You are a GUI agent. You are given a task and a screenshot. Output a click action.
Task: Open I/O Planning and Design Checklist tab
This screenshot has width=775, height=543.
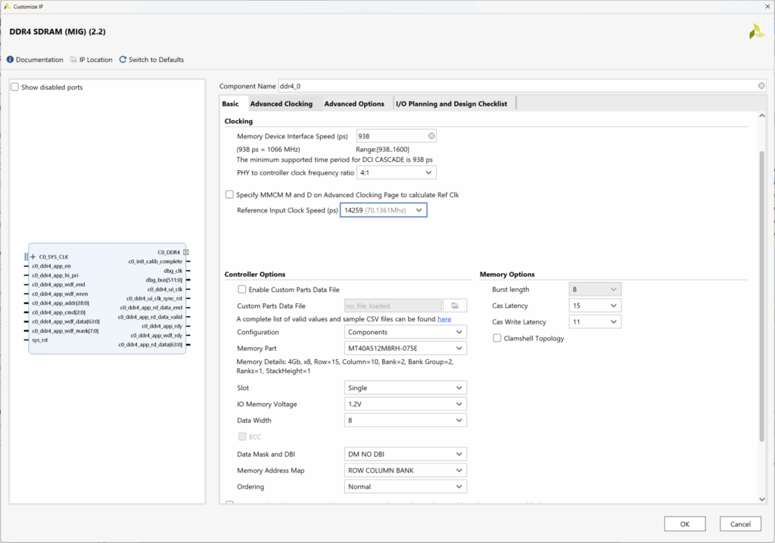pos(451,104)
